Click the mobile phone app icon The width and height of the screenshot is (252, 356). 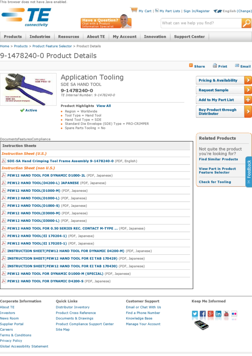point(201,325)
